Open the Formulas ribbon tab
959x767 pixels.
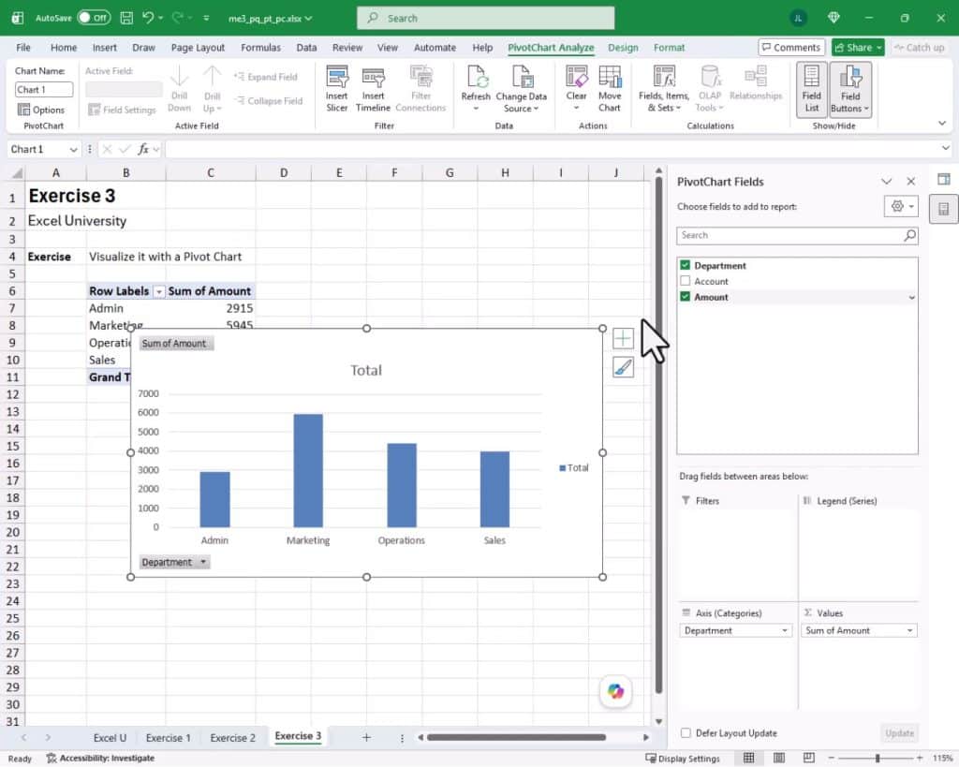[x=260, y=47]
